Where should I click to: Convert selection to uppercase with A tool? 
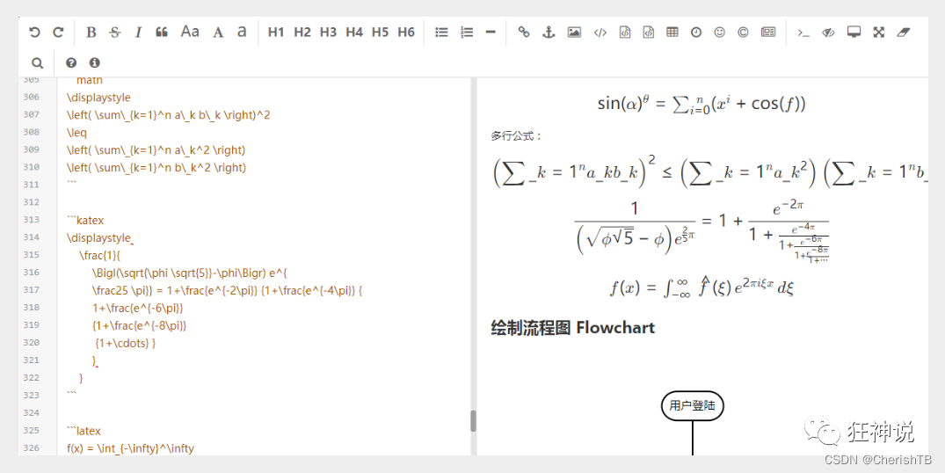point(218,33)
